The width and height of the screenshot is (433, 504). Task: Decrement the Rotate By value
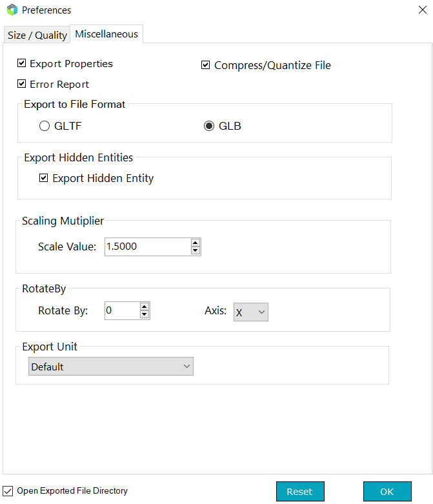click(x=145, y=314)
